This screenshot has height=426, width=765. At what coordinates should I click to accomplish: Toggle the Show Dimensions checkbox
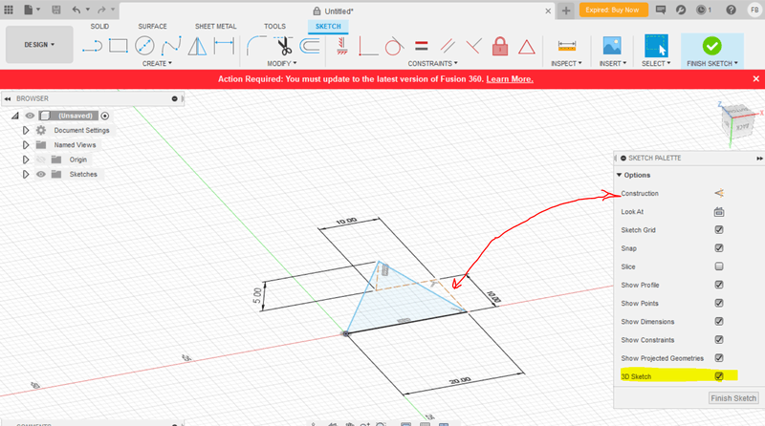coord(719,321)
